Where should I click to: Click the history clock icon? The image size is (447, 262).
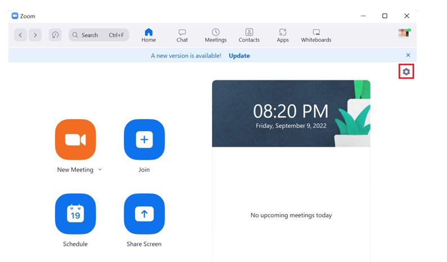tap(55, 35)
